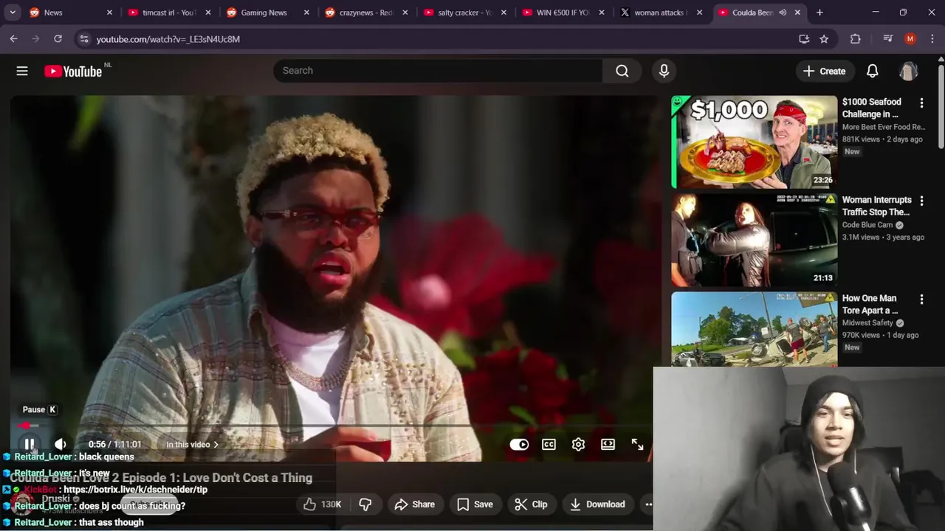
Task: Turn on closed captions (CC)
Action: coord(549,445)
